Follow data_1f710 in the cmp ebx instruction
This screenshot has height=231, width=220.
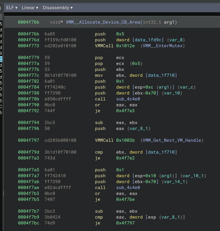click(161, 152)
